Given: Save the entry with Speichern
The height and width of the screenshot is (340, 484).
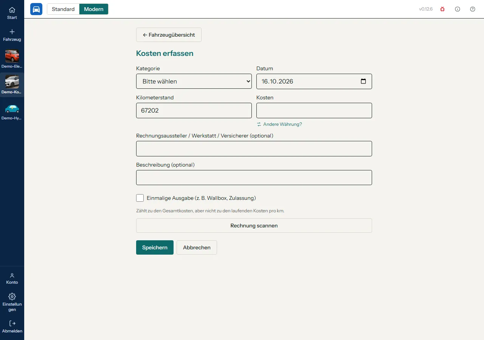Looking at the screenshot, I should pos(155,247).
